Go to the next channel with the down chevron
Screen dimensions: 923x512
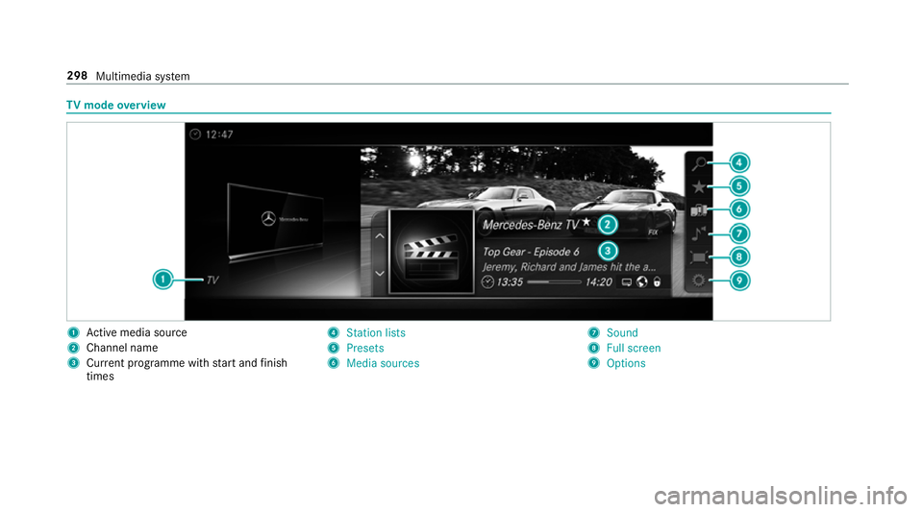379,273
